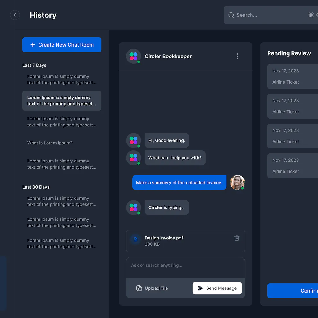Click the back arrow navigation icon
This screenshot has height=318, width=318.
pos(15,15)
